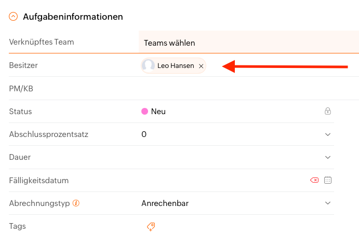Click the empty Fälligkeitsdatum field
Screen dimensions: 359x234
223,180
